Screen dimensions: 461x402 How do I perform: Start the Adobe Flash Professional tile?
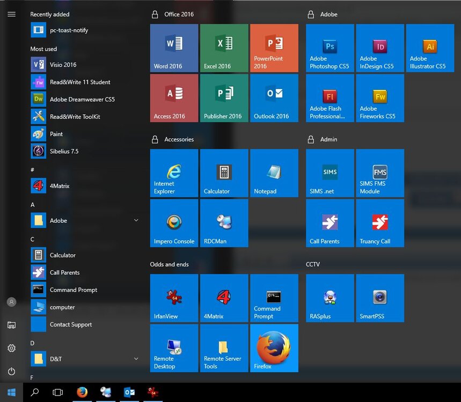click(330, 98)
